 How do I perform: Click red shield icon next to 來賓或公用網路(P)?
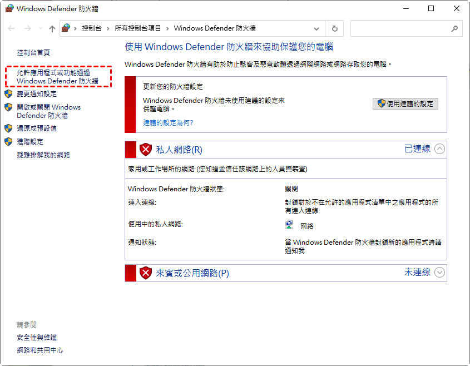pyautogui.click(x=146, y=273)
